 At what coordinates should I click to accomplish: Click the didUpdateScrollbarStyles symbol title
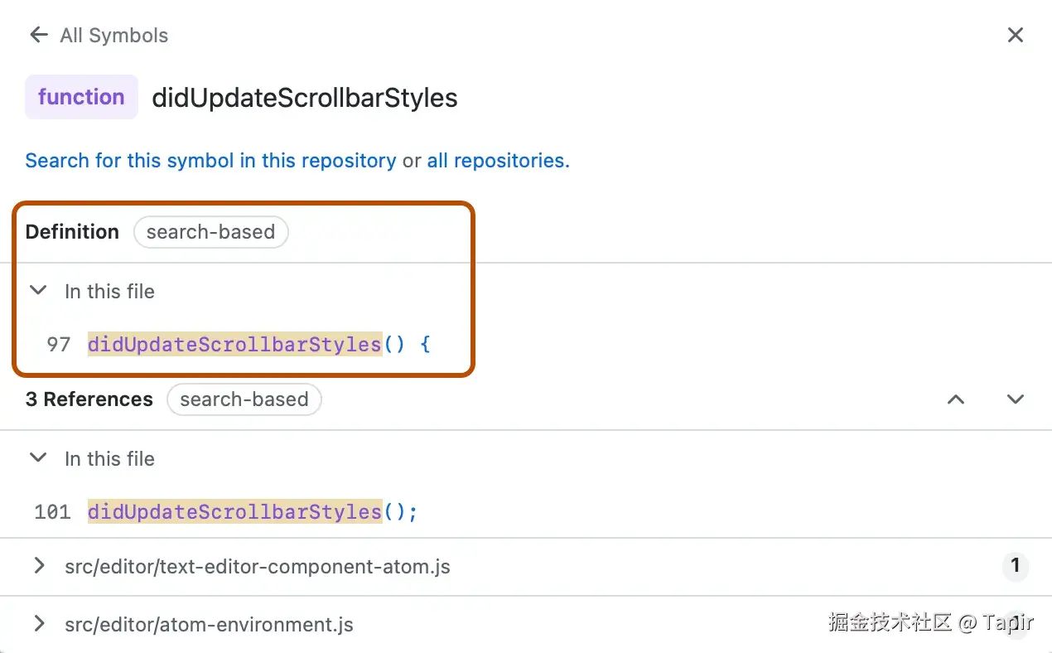click(x=304, y=98)
